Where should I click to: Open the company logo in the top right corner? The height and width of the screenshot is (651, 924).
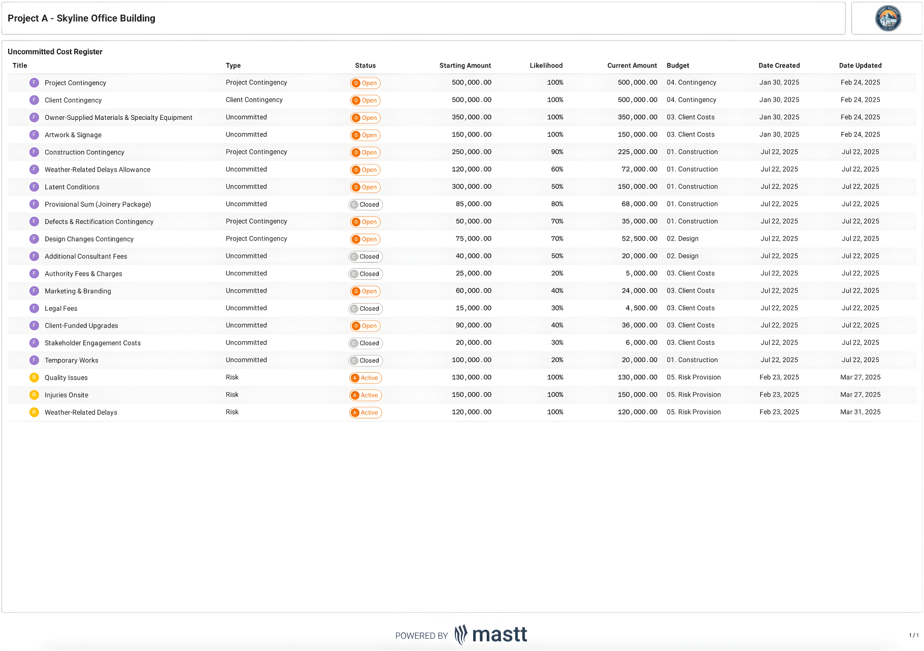tap(887, 18)
